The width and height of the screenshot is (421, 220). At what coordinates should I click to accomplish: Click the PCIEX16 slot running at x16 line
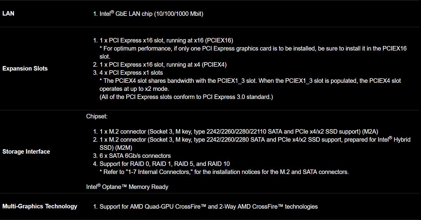[166, 40]
